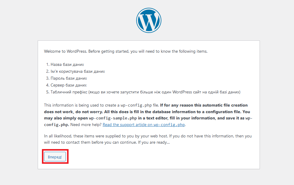The height and width of the screenshot is (185, 294).
Task: Click the "Сервер бази даних" list item
Action: coord(69,85)
